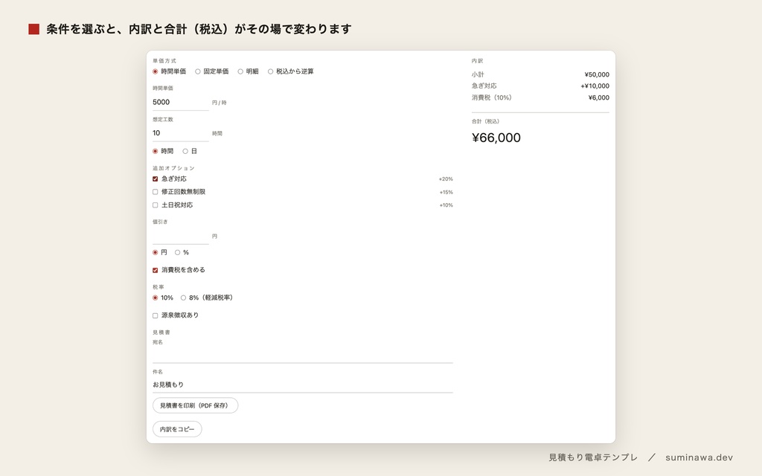This screenshot has width=762, height=476.
Task: Click the 合計（税込）label
Action: point(485,121)
